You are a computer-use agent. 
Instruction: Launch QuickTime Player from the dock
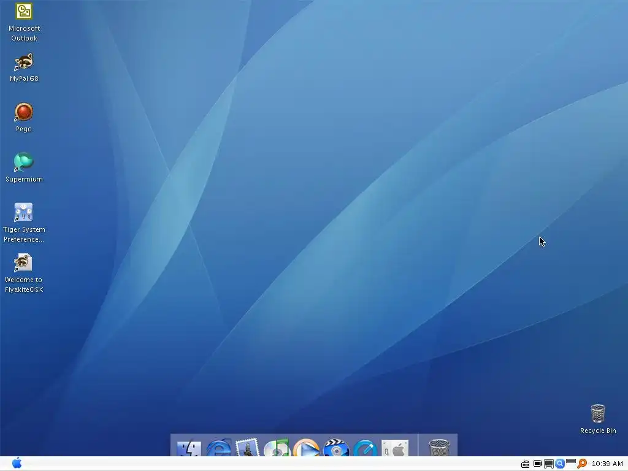(x=366, y=448)
